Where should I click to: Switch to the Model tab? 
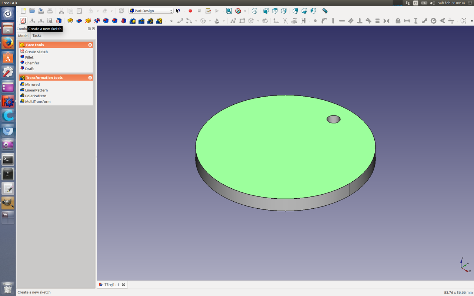(23, 36)
